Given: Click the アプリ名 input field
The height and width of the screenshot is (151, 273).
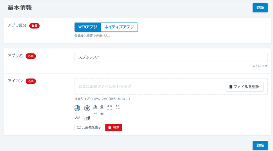Looking at the screenshot, I should pyautogui.click(x=171, y=57).
